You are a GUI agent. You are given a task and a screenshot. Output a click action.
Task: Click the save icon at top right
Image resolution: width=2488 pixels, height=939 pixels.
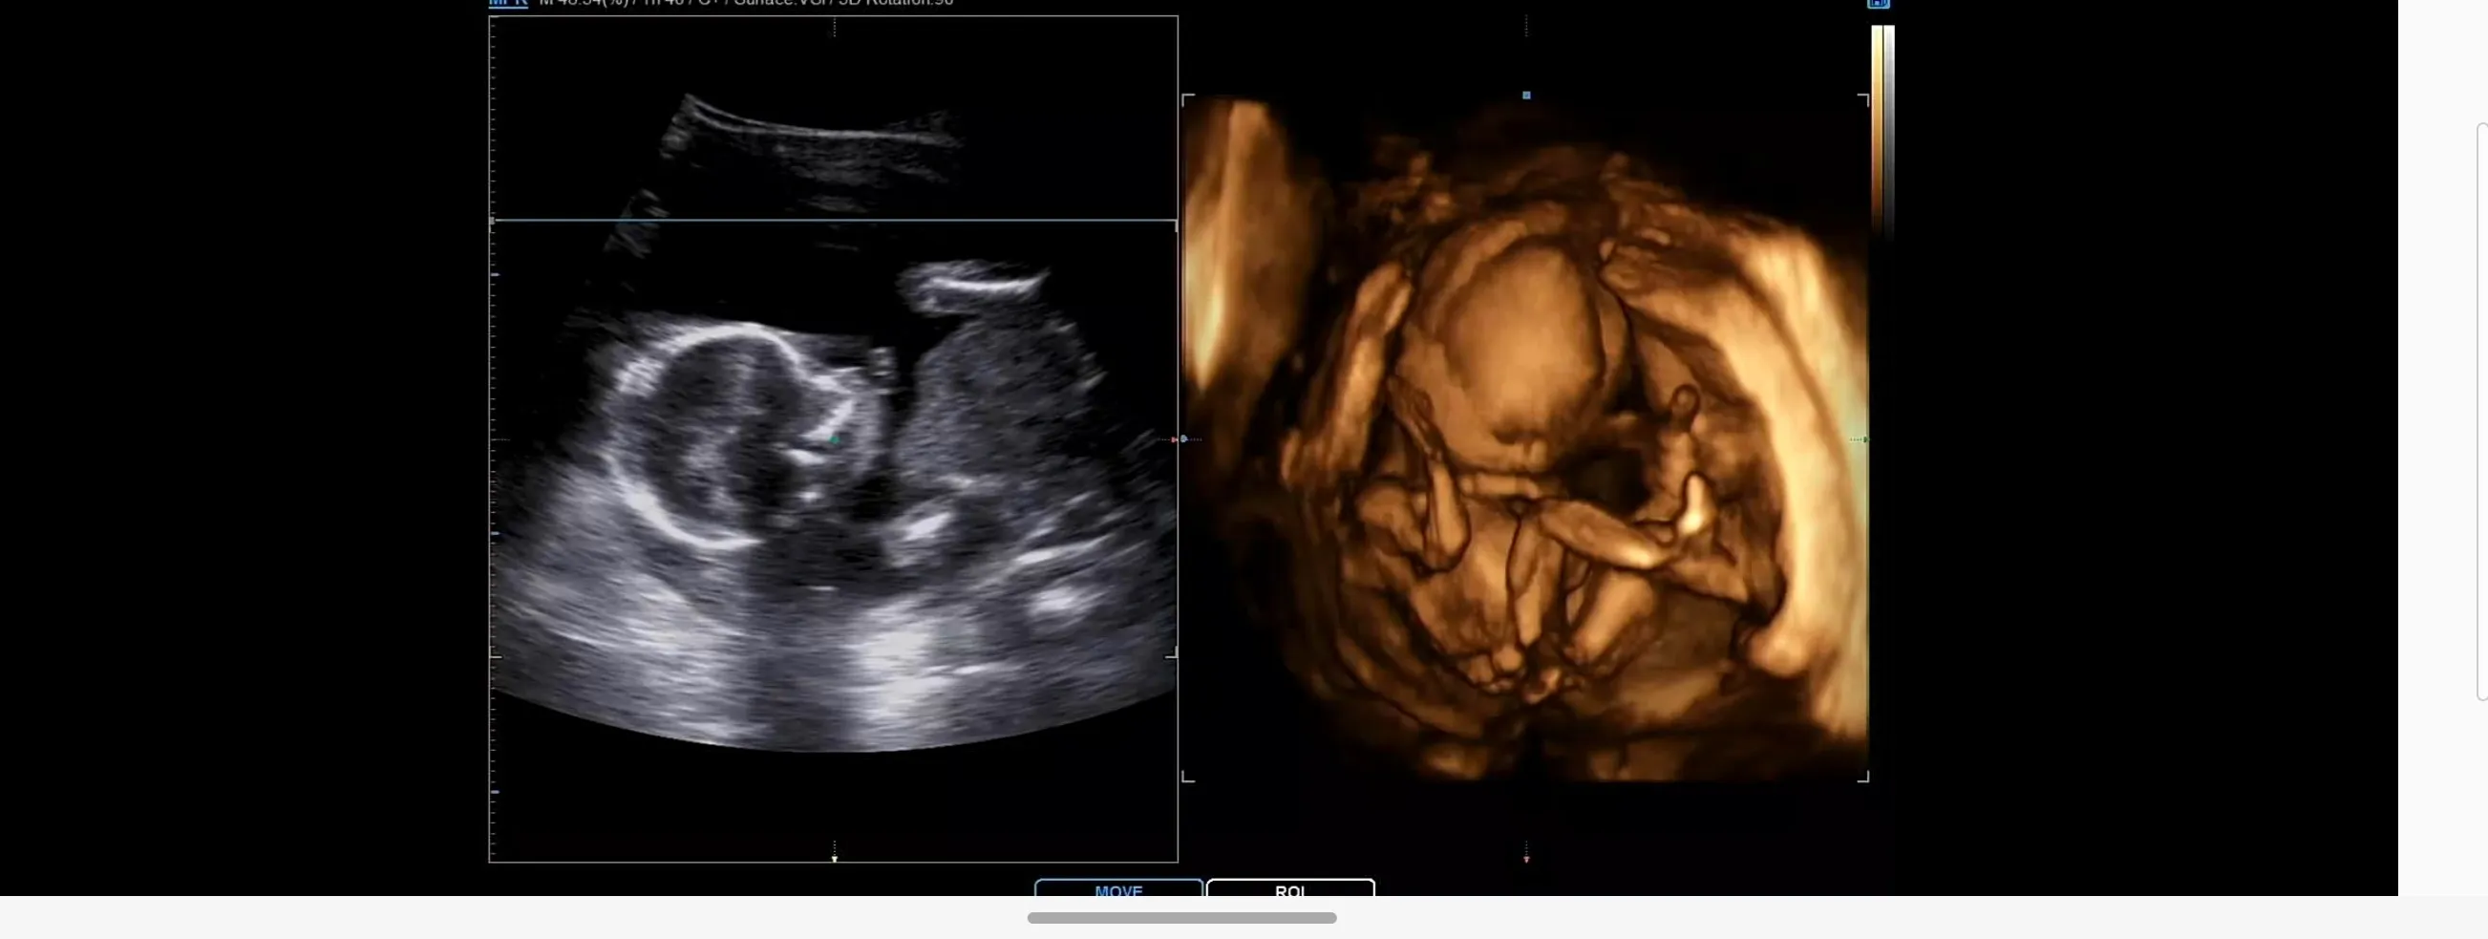pos(1879,4)
